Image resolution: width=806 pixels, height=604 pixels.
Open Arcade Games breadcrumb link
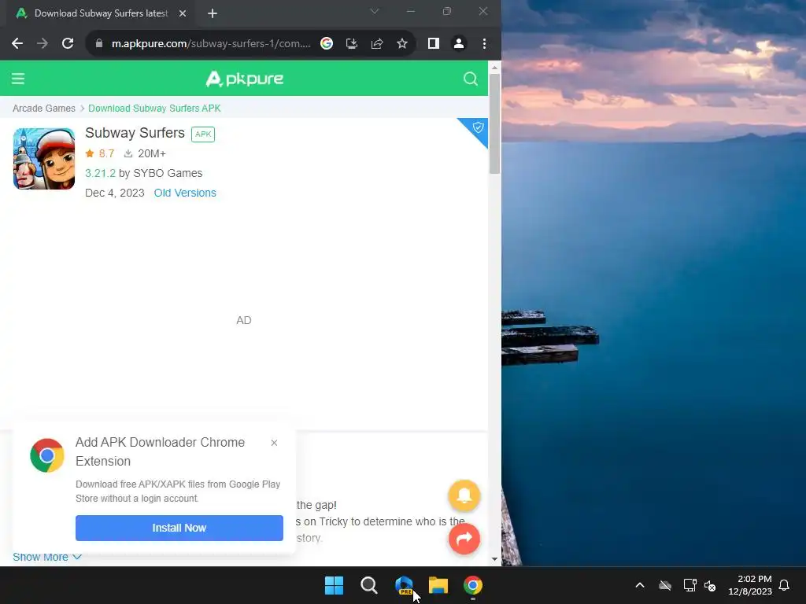click(44, 109)
